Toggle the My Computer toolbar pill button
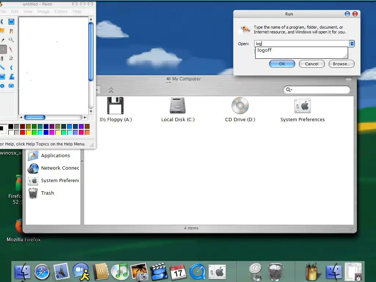This screenshot has height=282, width=376. [348, 79]
